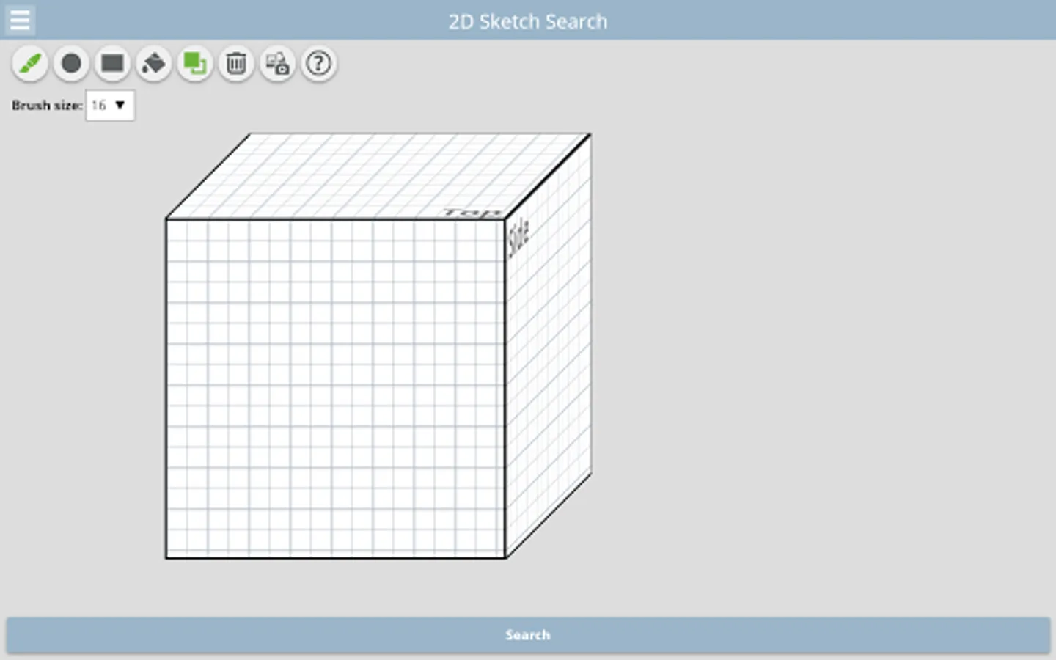Click the front grid face of the cube
1056x660 pixels.
(335, 388)
